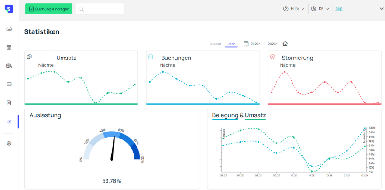Toggle the Belegung legend series
The height and width of the screenshot is (190, 385).
225,115
